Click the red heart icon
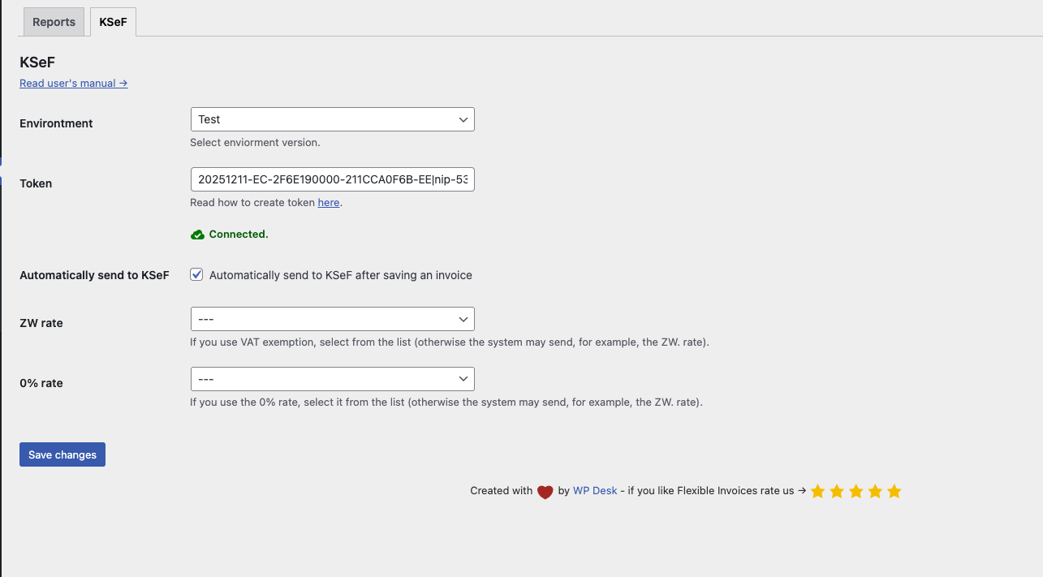 [x=545, y=491]
